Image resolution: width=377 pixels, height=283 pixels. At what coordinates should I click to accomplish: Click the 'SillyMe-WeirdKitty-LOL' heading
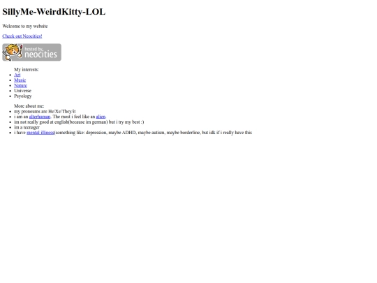[x=54, y=12]
